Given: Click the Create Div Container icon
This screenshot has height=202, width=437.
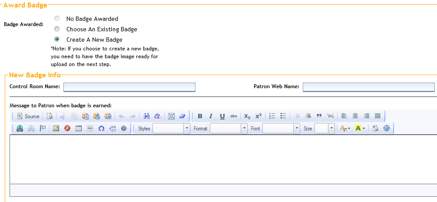Looking at the screenshot, I should click(x=331, y=116).
